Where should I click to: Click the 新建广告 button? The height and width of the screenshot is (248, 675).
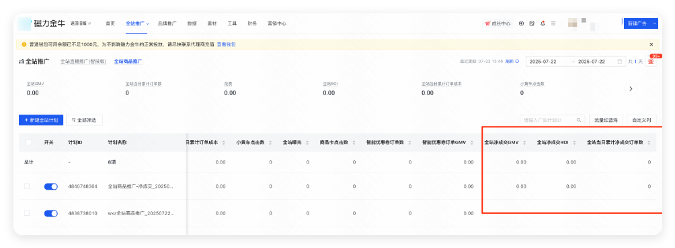click(x=637, y=23)
